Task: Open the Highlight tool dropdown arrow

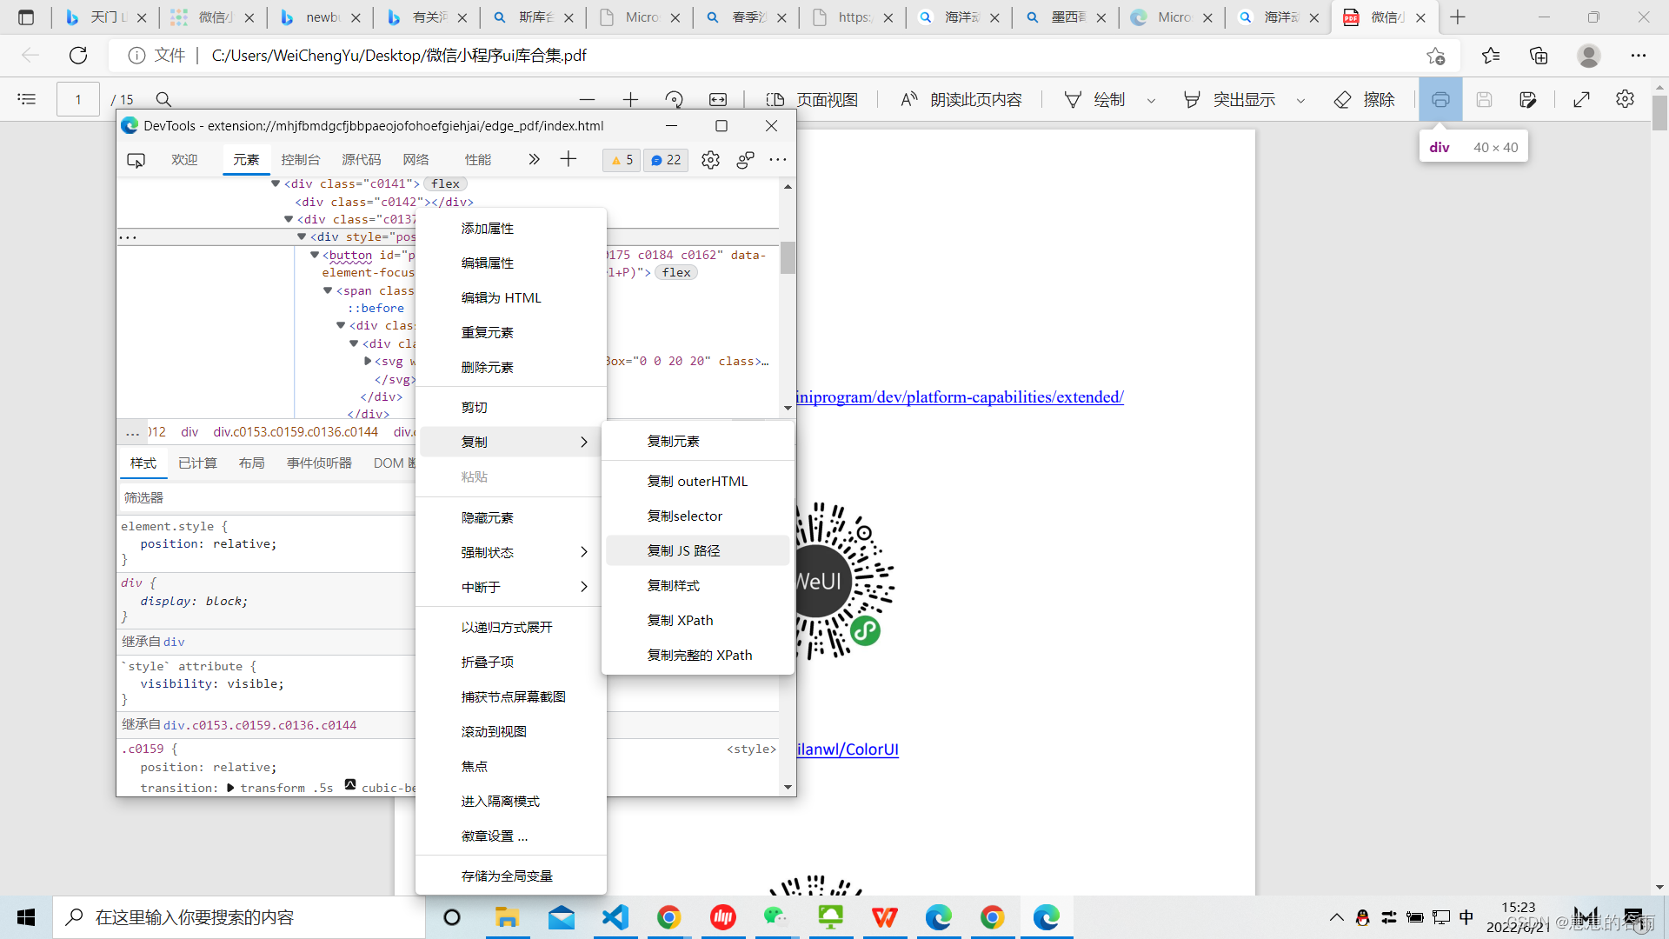Action: tap(1301, 101)
